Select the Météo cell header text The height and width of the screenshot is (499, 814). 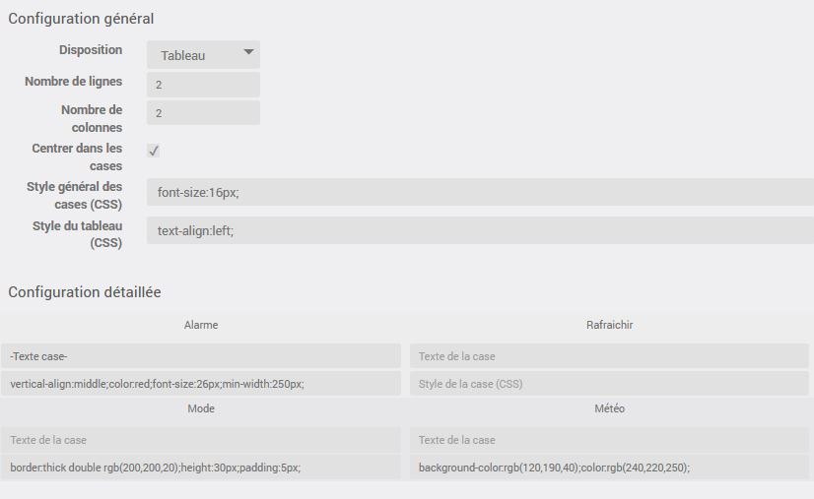(x=609, y=408)
